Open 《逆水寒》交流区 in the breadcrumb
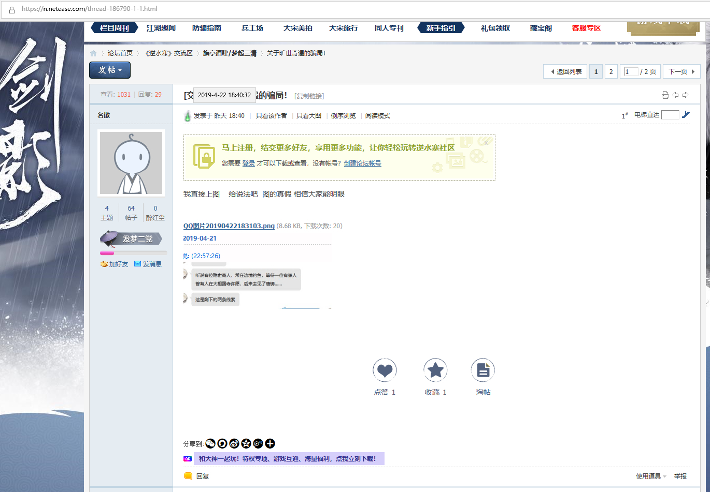This screenshot has height=492, width=710. [168, 53]
